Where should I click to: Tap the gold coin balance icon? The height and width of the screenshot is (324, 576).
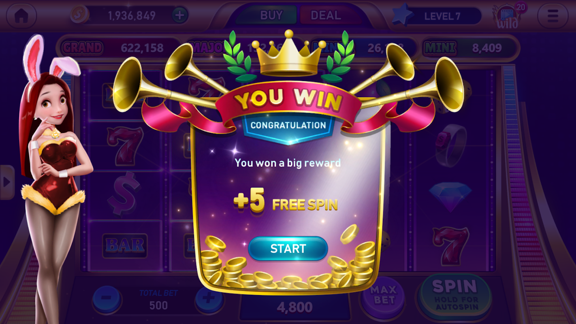79,15
